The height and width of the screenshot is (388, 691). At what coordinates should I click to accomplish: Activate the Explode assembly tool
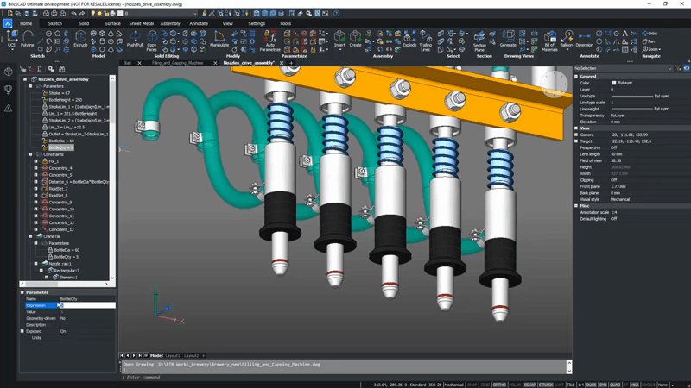pos(409,39)
